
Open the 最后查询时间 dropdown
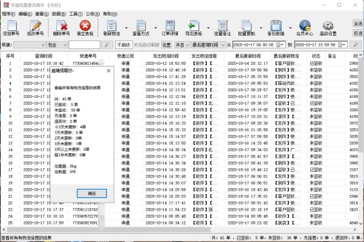pyautogui.click(x=208, y=45)
